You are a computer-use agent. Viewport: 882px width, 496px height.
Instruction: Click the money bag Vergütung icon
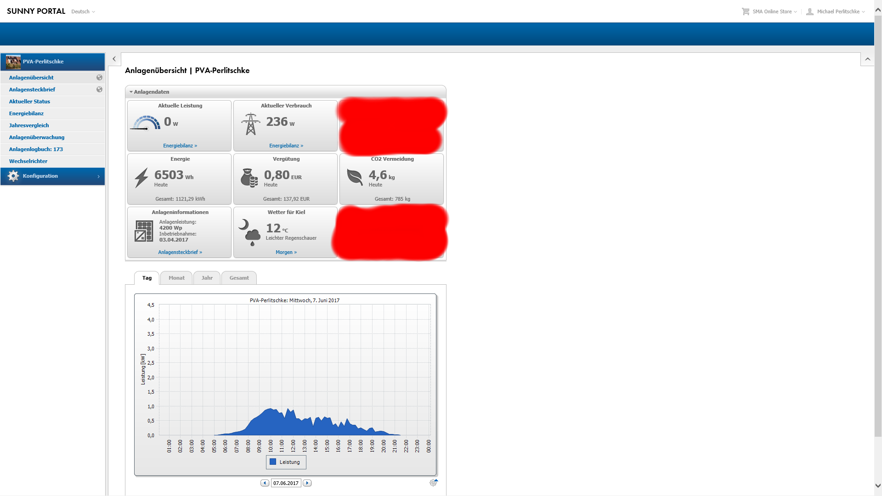coord(249,178)
